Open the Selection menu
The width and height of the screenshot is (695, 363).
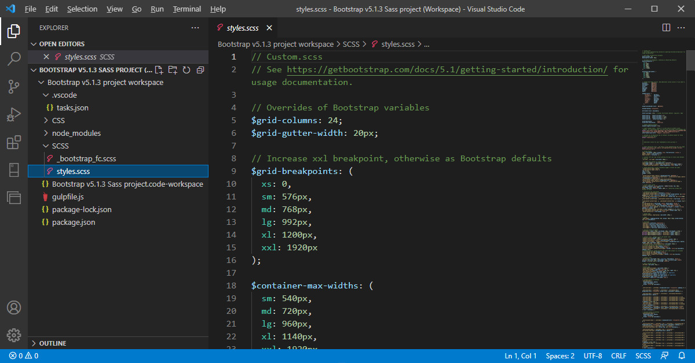coord(82,9)
